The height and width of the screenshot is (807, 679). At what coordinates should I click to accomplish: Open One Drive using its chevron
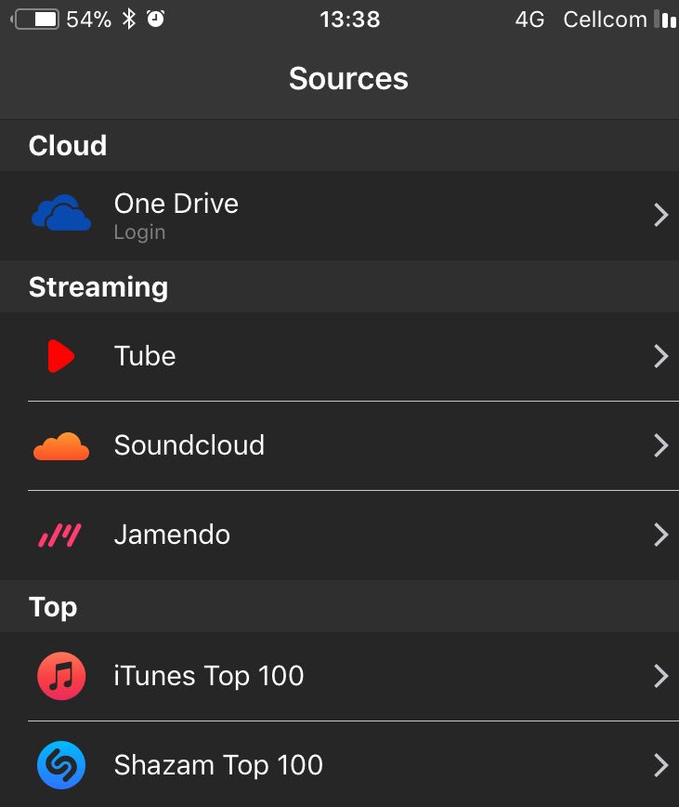(661, 215)
